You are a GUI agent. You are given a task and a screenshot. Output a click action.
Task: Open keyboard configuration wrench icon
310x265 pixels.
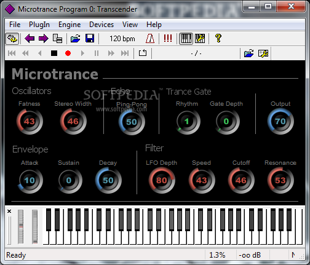(x=200, y=39)
